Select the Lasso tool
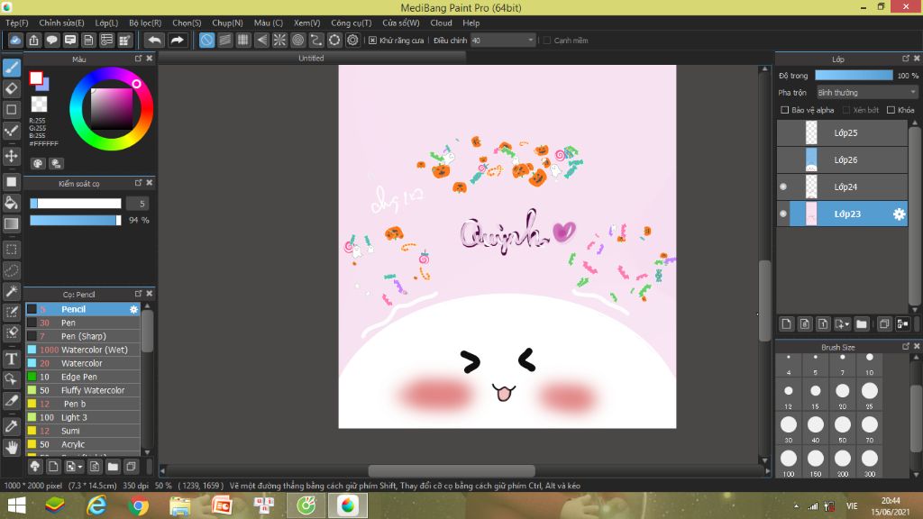The width and height of the screenshot is (923, 519). 11,270
